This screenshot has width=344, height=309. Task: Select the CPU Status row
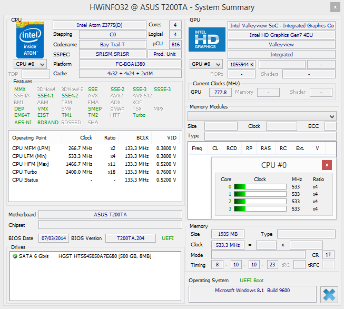point(94,180)
